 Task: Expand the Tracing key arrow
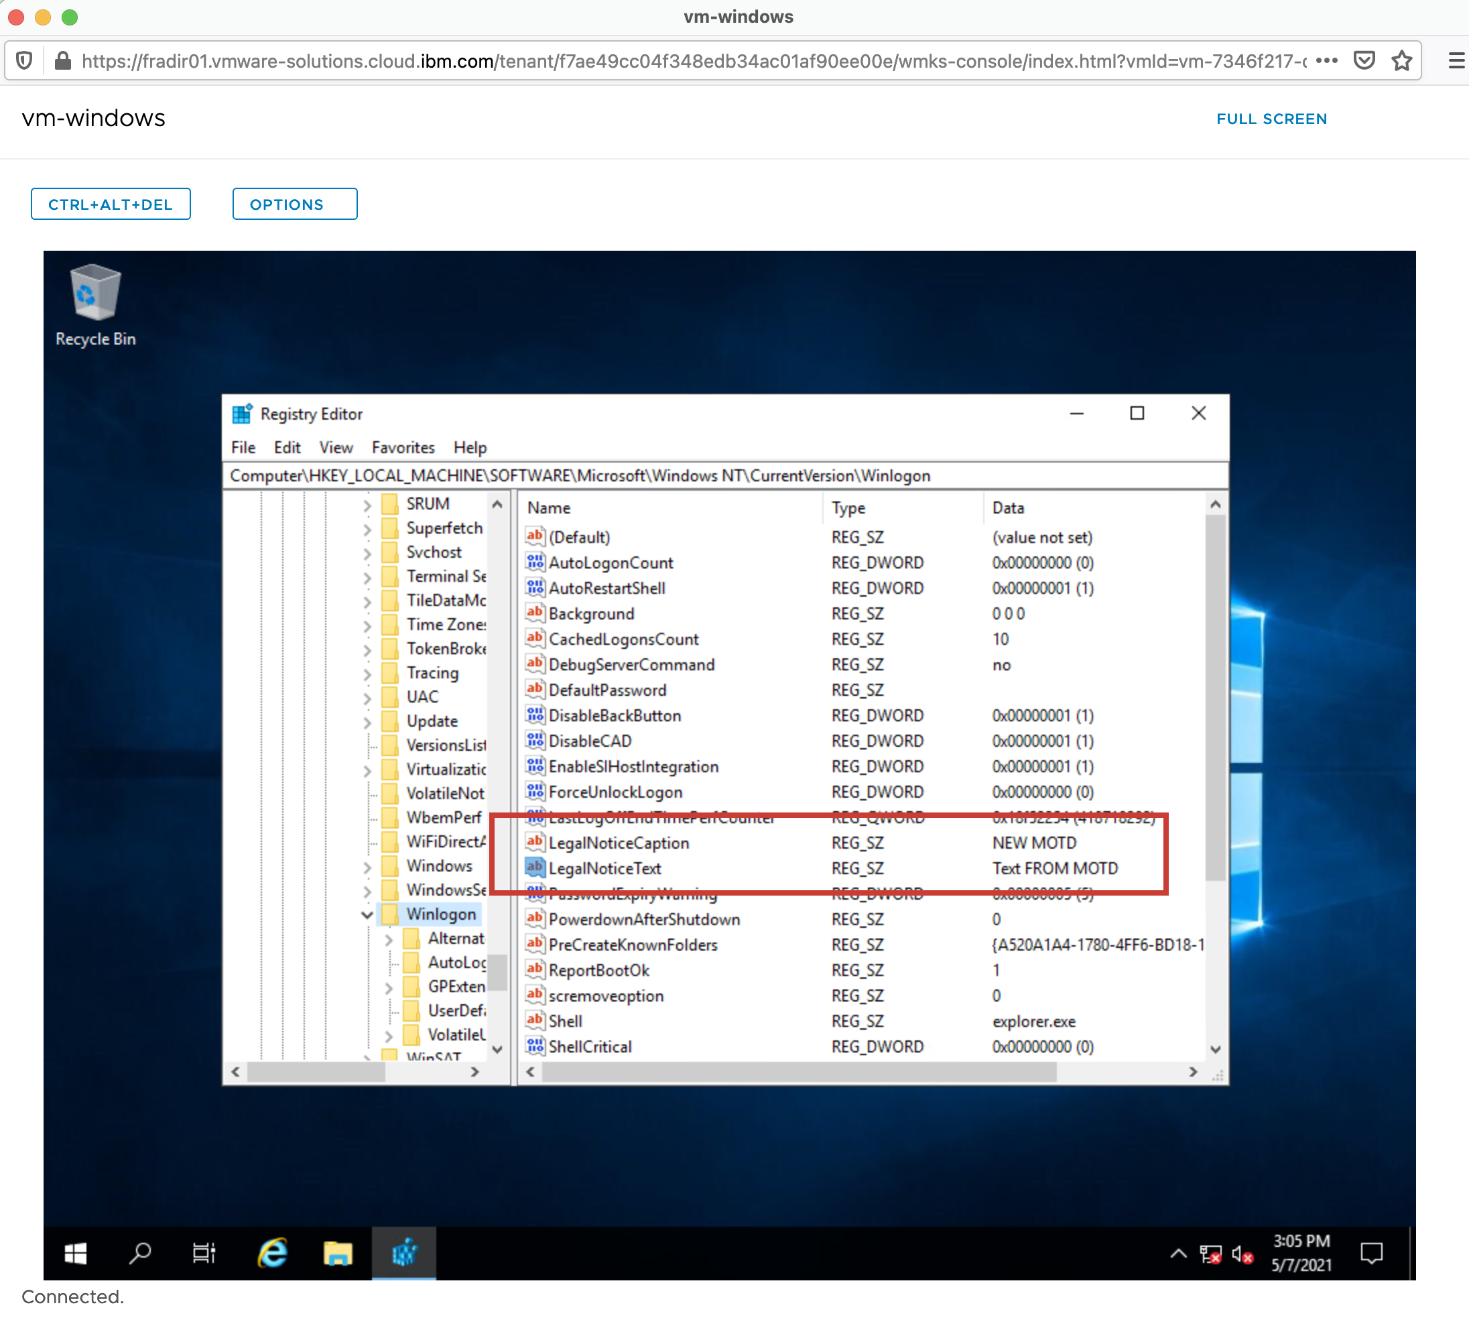(x=367, y=674)
